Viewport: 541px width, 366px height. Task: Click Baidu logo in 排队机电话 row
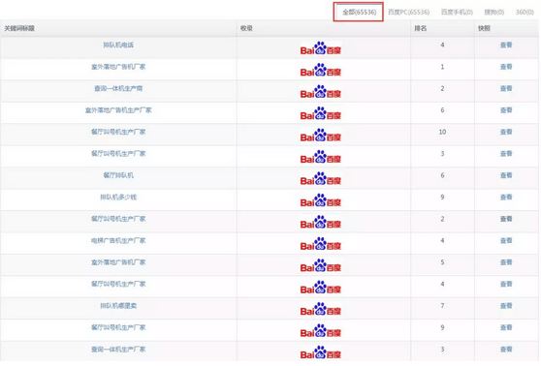(321, 48)
